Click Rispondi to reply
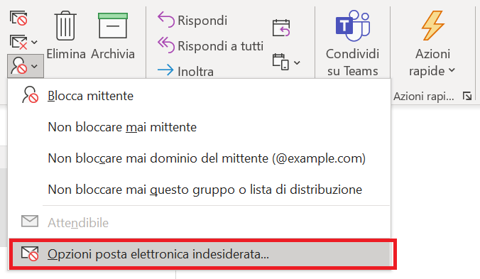 192,20
